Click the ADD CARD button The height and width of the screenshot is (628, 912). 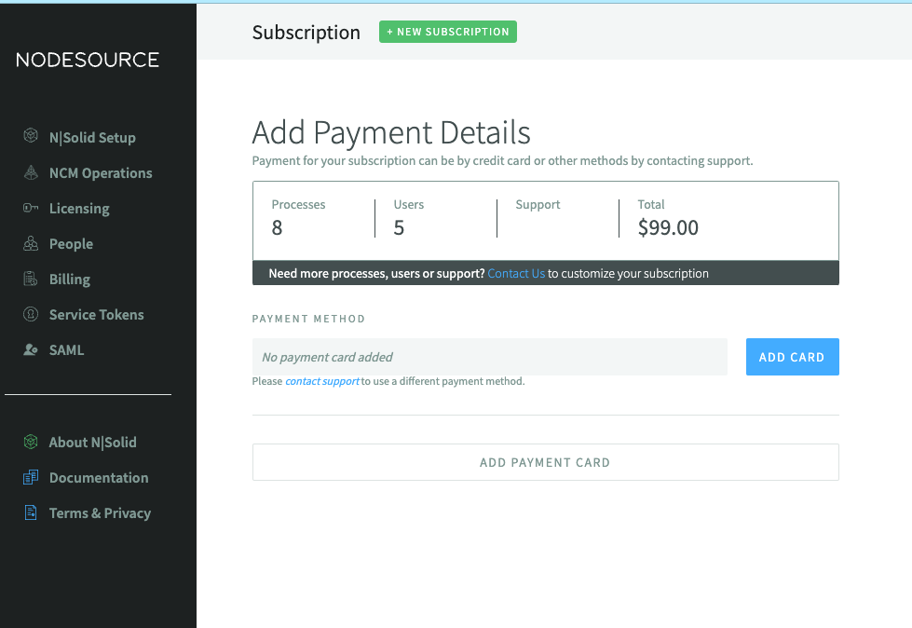click(x=792, y=356)
